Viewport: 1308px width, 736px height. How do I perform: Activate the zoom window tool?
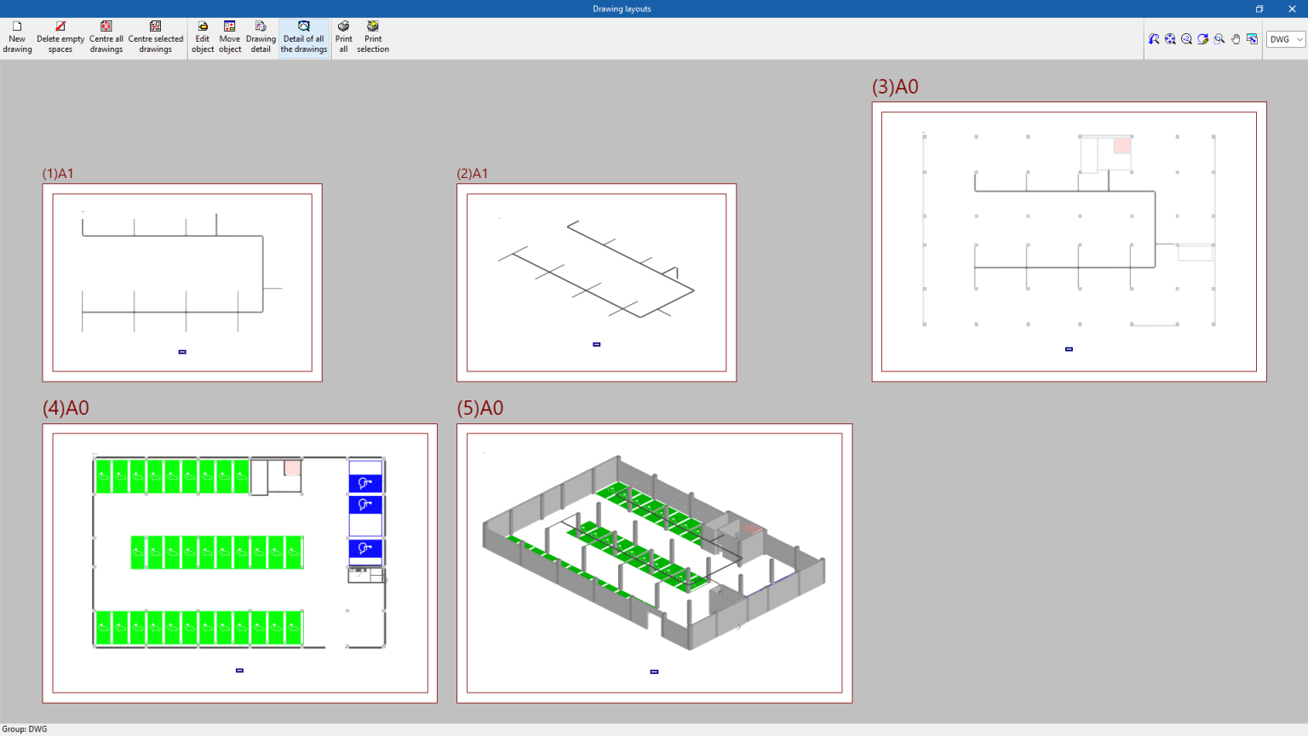pyautogui.click(x=1219, y=38)
